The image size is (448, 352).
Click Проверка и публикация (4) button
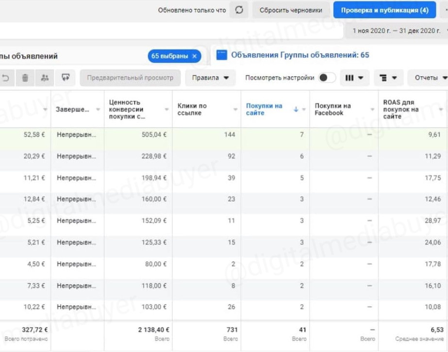click(x=384, y=10)
